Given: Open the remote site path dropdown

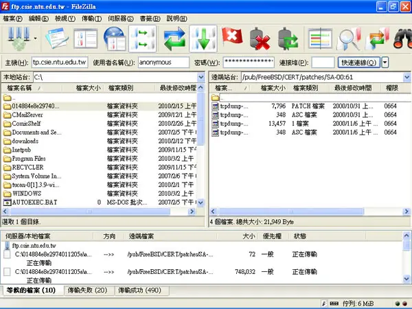Looking at the screenshot, I should (x=407, y=77).
